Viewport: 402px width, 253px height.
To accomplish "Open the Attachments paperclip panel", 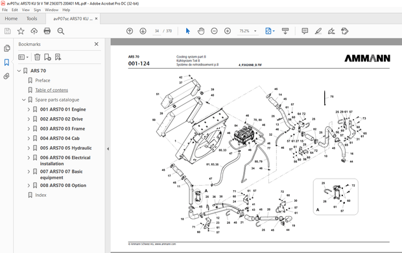I will (6, 76).
